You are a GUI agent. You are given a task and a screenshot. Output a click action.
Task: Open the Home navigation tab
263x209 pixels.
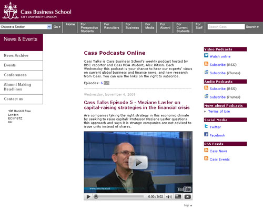(70, 24)
